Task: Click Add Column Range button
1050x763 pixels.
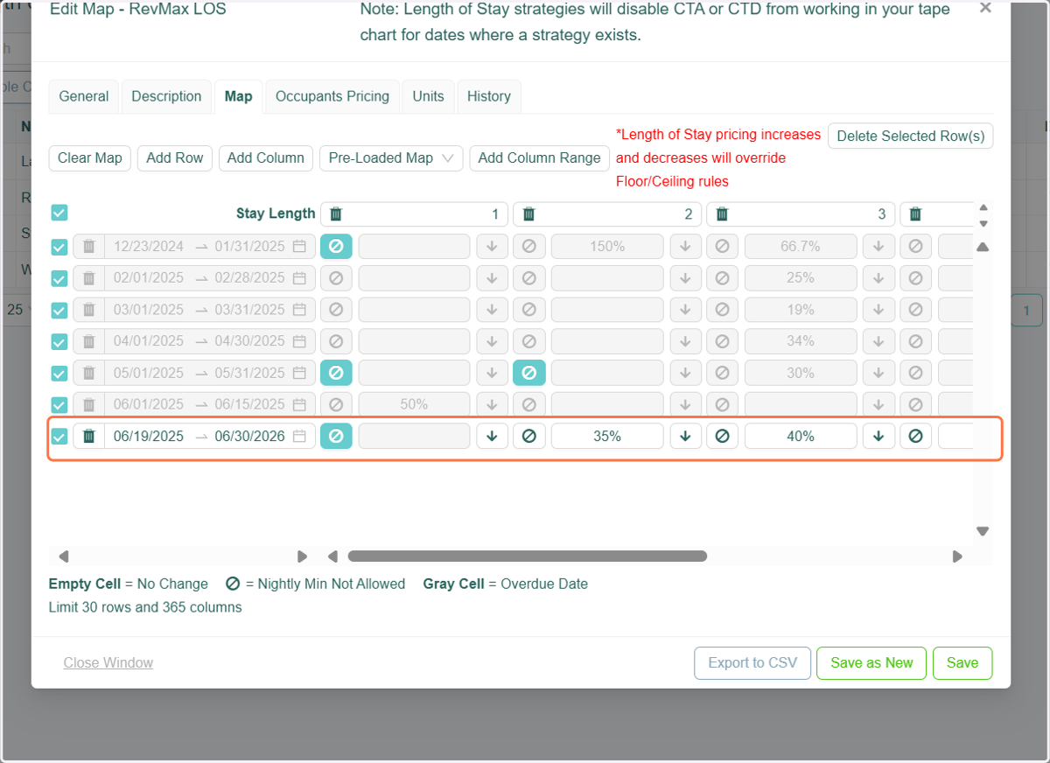Action: point(540,158)
